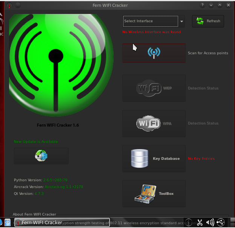Click the Fern app icon in title bar
Viewport: 235px width, 228px height.
point(9,5)
